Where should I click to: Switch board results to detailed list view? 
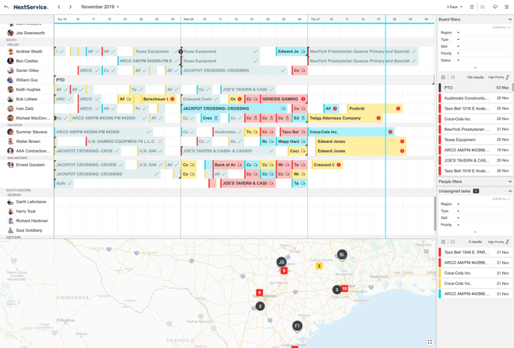453,77
